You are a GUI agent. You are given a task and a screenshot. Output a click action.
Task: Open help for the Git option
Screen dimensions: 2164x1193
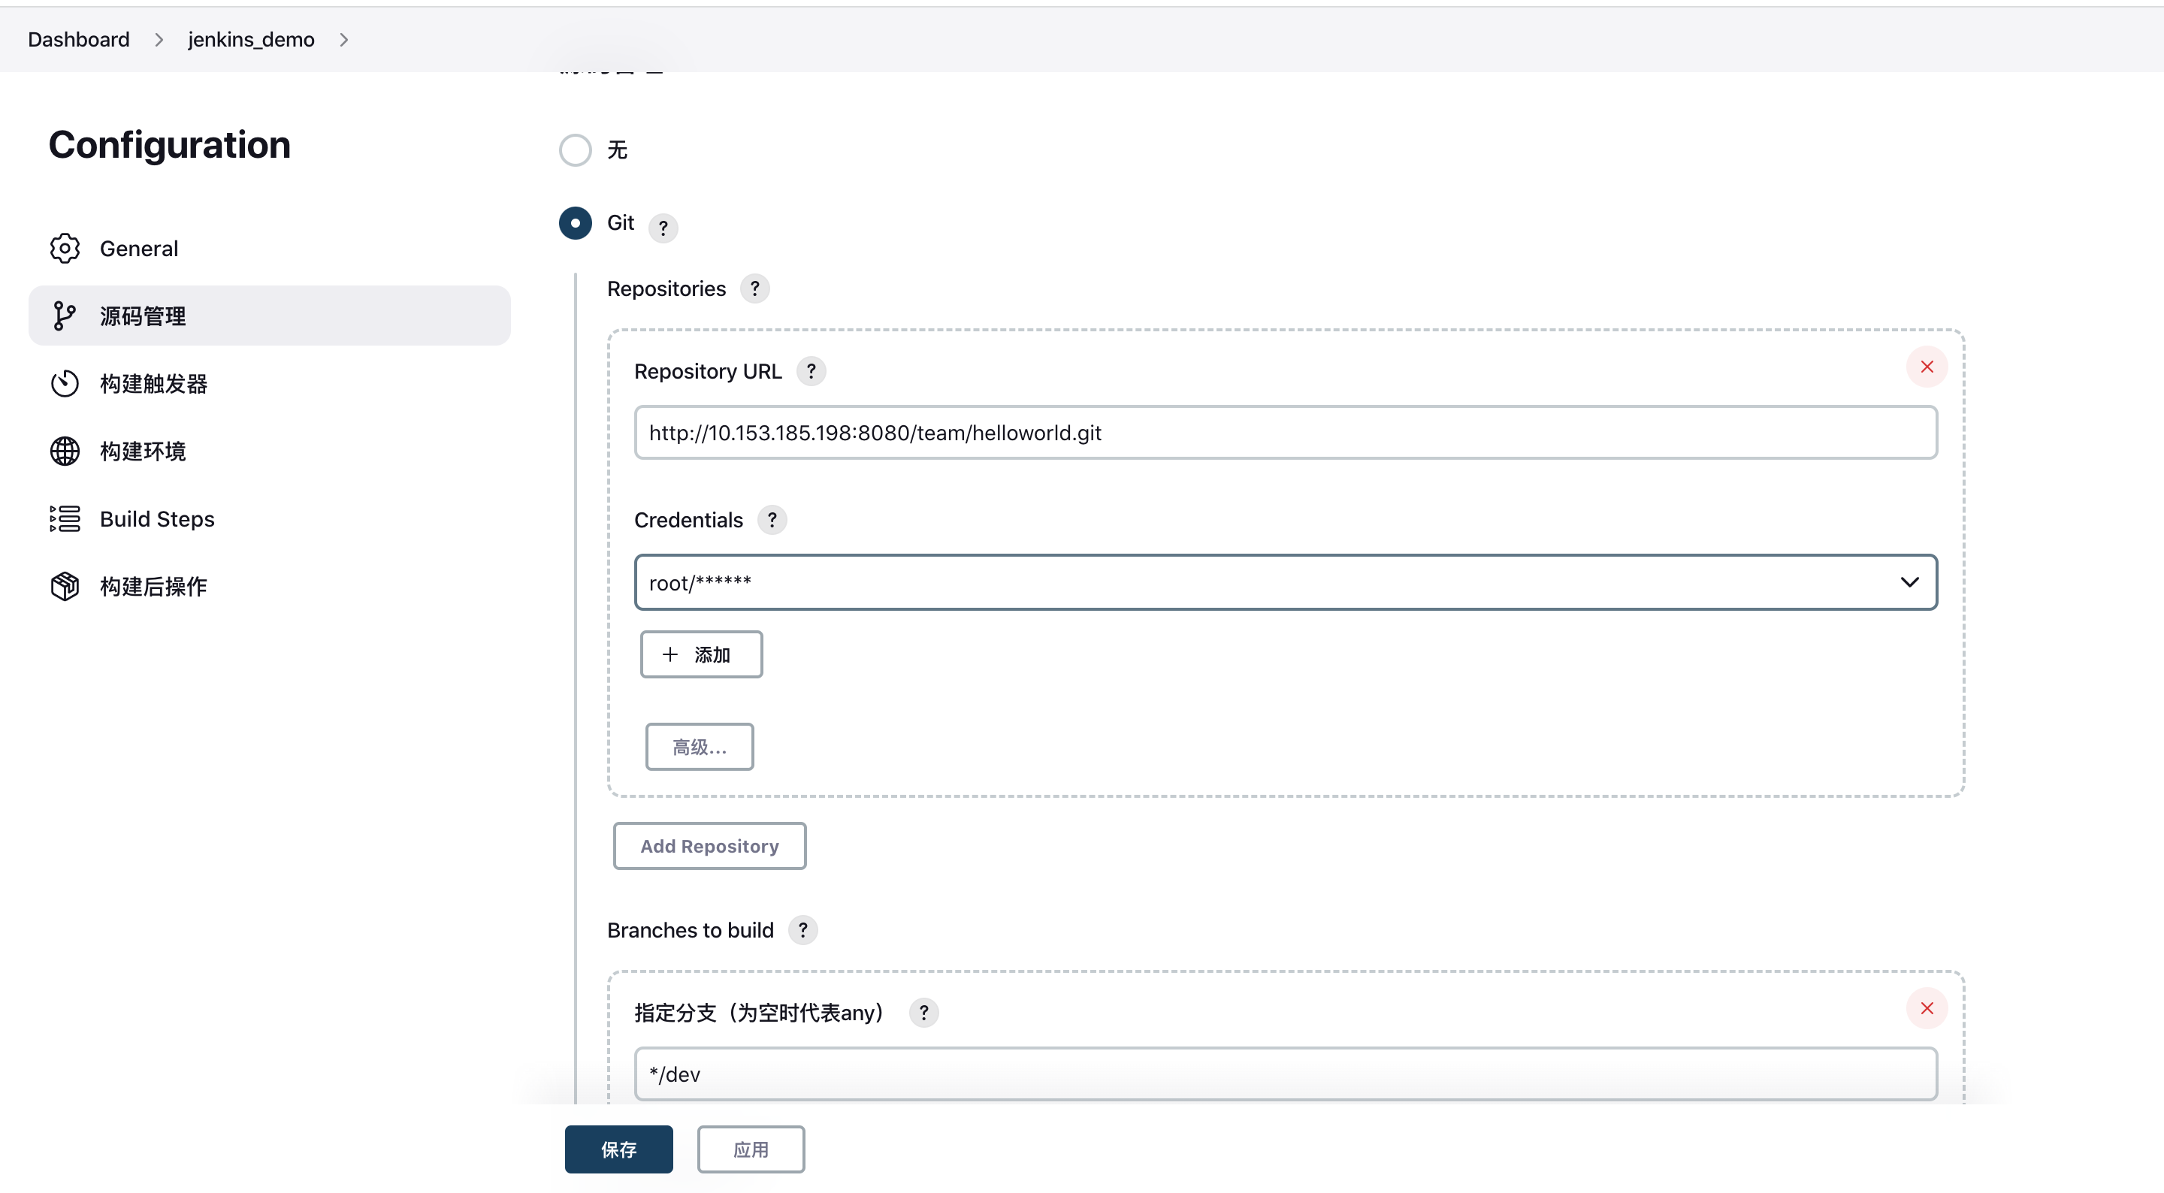pyautogui.click(x=663, y=228)
